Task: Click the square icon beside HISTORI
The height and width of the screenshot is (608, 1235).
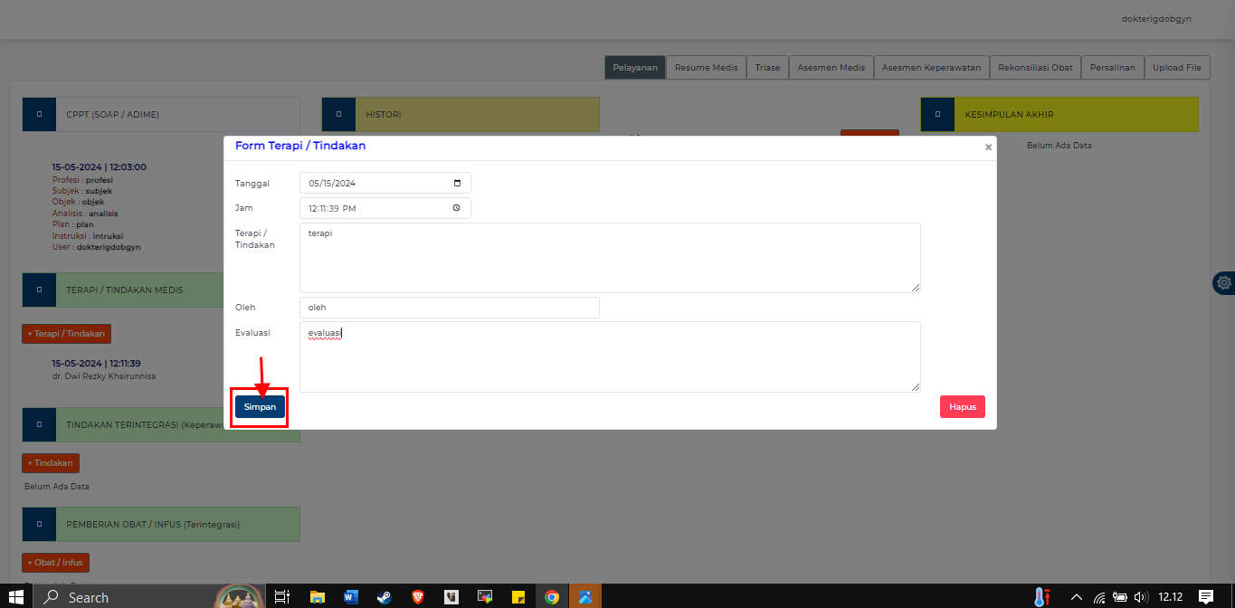Action: (338, 115)
